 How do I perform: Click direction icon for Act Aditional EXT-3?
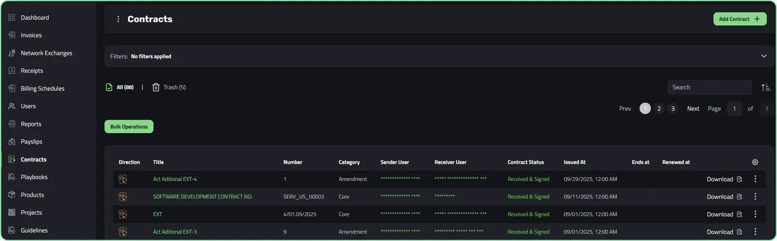(x=123, y=232)
